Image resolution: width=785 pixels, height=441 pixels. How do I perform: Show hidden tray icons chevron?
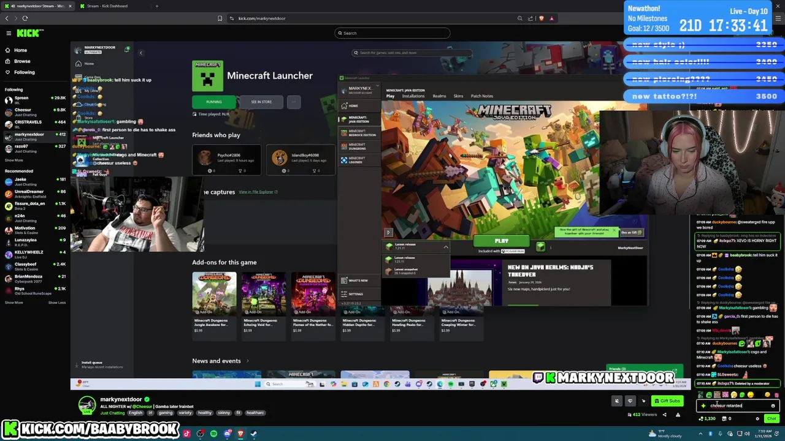click(700, 434)
